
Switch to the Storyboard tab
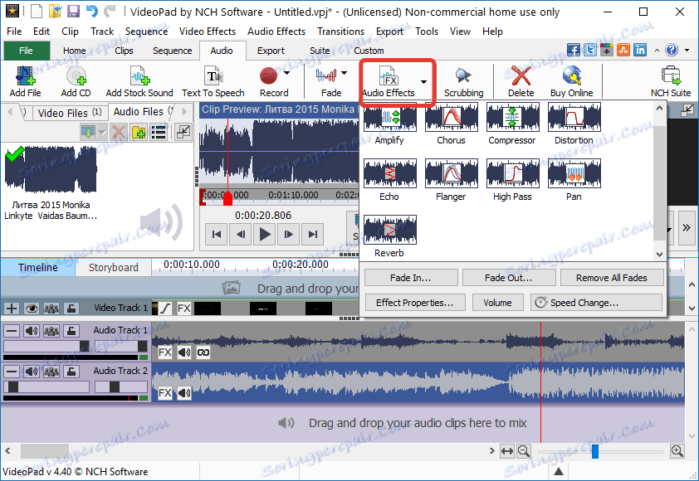113,268
